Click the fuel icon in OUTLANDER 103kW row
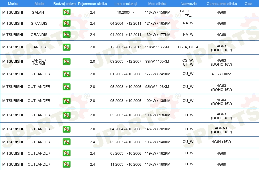This screenshot has height=170, width=259. pos(66,142)
